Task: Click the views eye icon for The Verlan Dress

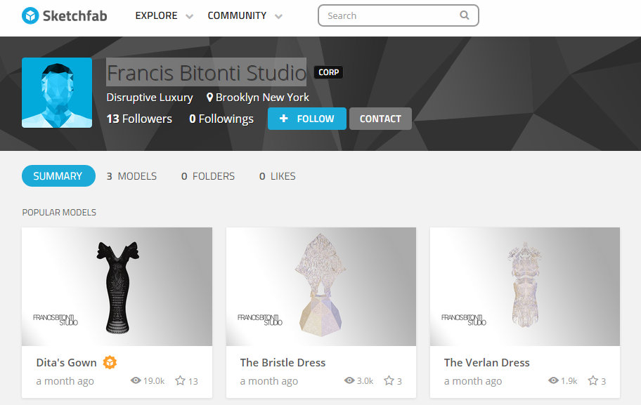Action: coord(553,380)
